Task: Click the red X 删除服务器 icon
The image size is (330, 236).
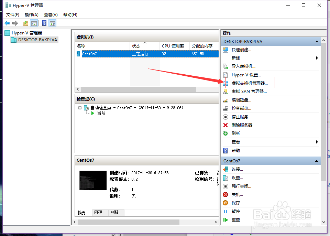Action: click(225, 125)
